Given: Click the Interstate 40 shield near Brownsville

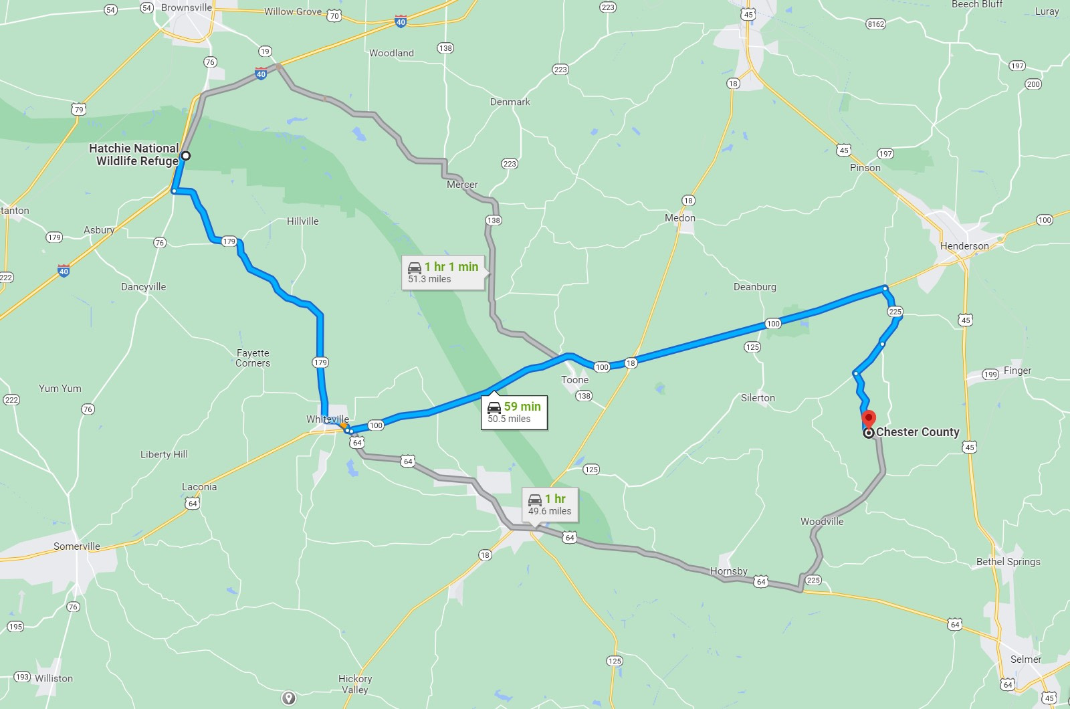Looking at the screenshot, I should tap(261, 74).
